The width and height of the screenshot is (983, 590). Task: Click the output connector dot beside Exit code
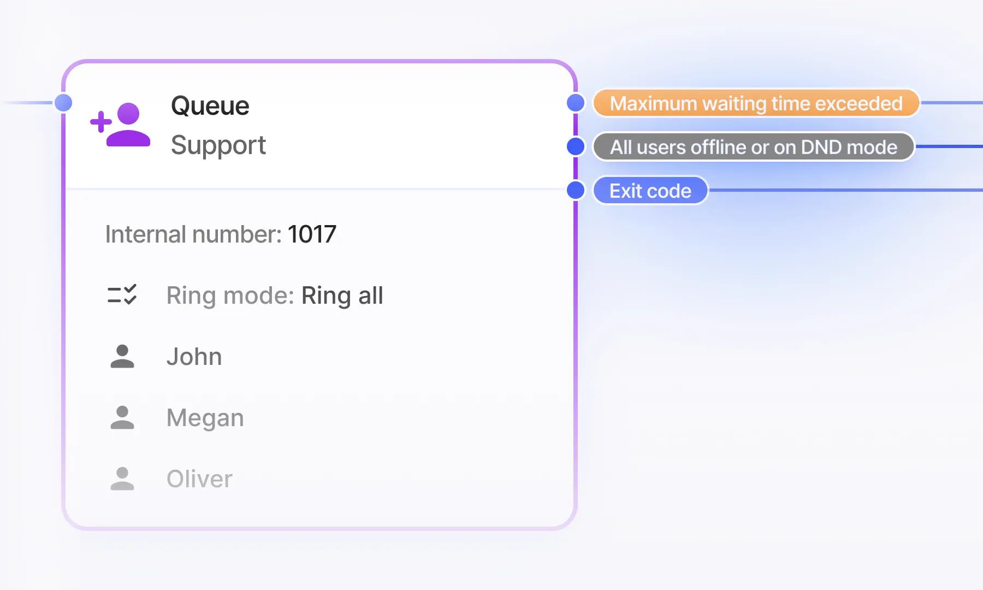click(x=576, y=190)
